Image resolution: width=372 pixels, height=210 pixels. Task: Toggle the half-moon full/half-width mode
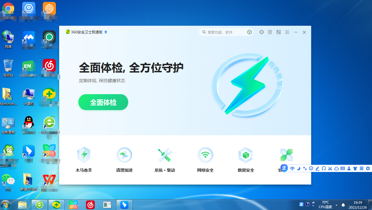coord(299,168)
